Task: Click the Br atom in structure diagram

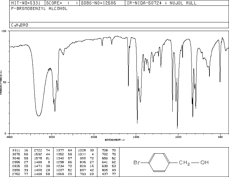Action: (x=137, y=163)
